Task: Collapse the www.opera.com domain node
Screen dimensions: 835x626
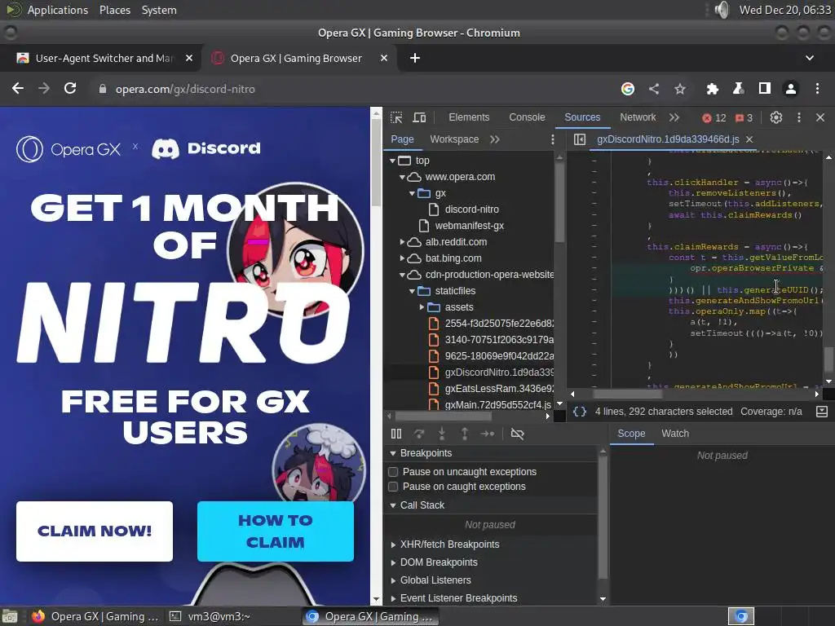Action: (x=402, y=177)
